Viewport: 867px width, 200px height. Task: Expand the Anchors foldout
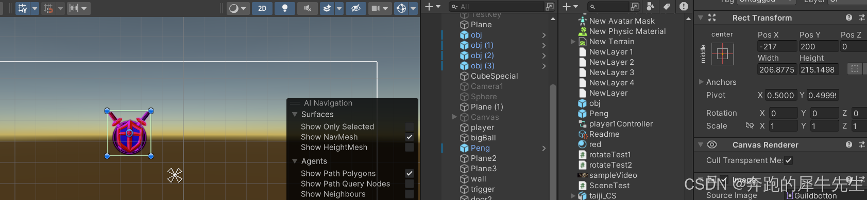701,82
